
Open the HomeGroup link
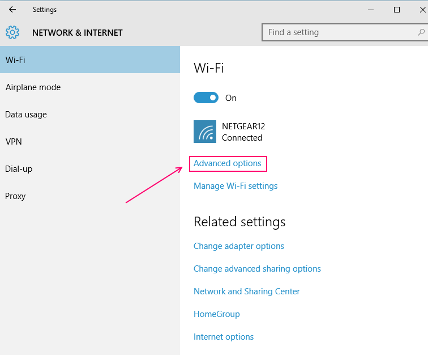pos(217,314)
